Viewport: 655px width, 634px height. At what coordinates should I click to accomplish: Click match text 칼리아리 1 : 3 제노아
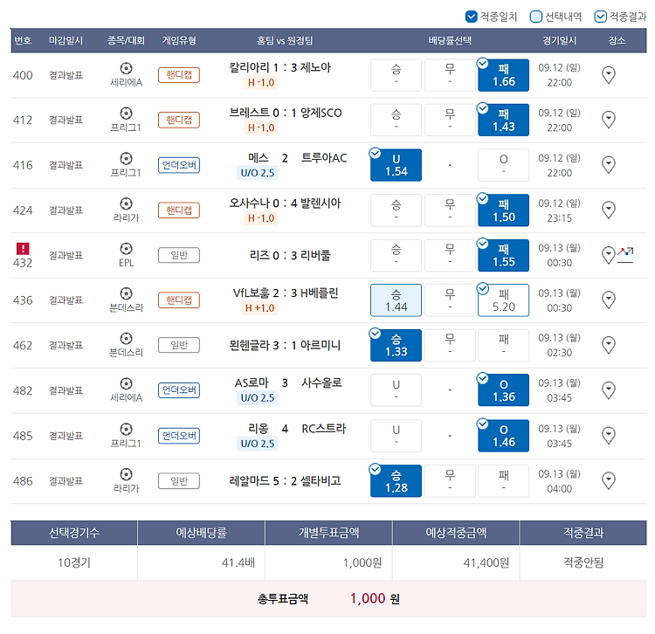click(279, 67)
